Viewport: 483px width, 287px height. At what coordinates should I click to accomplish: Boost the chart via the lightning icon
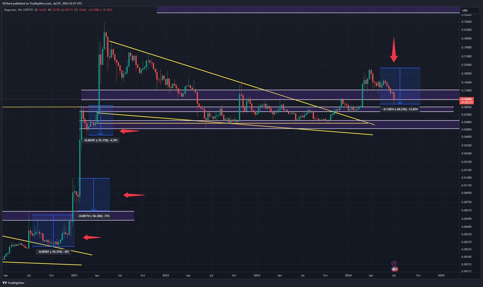394,263
